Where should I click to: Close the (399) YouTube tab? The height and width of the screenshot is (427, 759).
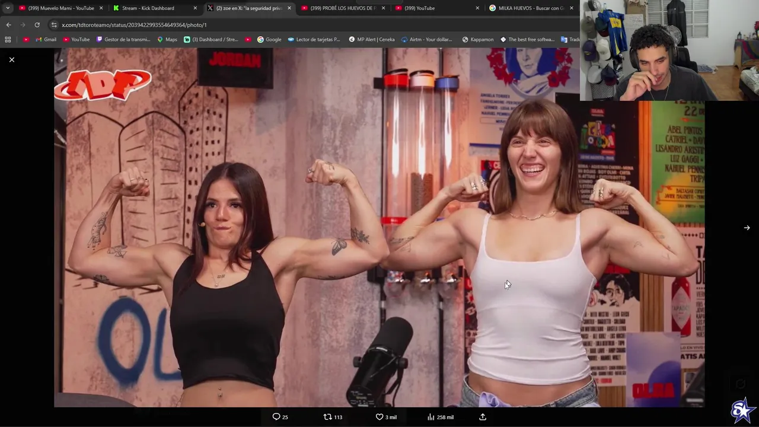click(x=477, y=8)
